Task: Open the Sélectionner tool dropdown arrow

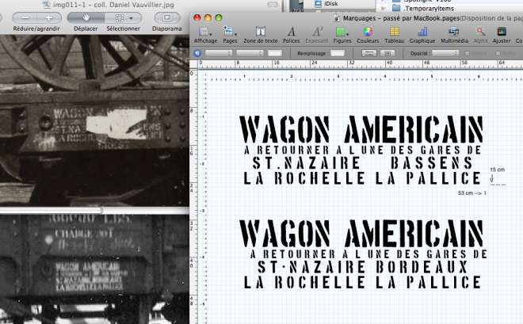Action: pos(132,18)
